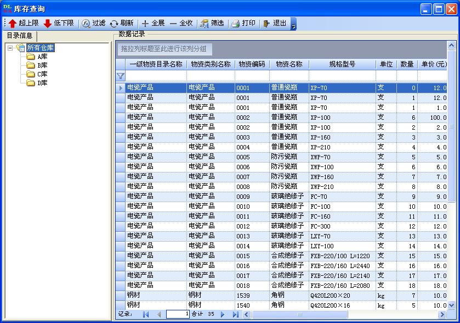The image size is (460, 323).
Task: Refresh data with the 刷新 icon
Action: coord(114,24)
